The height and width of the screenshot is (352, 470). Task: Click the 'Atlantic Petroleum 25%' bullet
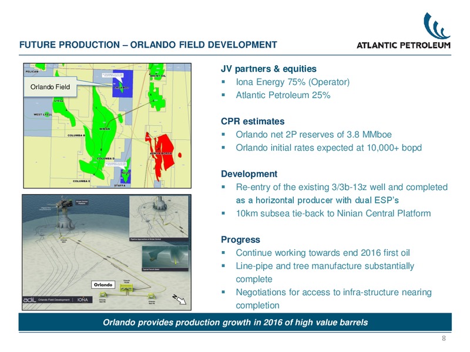click(283, 95)
